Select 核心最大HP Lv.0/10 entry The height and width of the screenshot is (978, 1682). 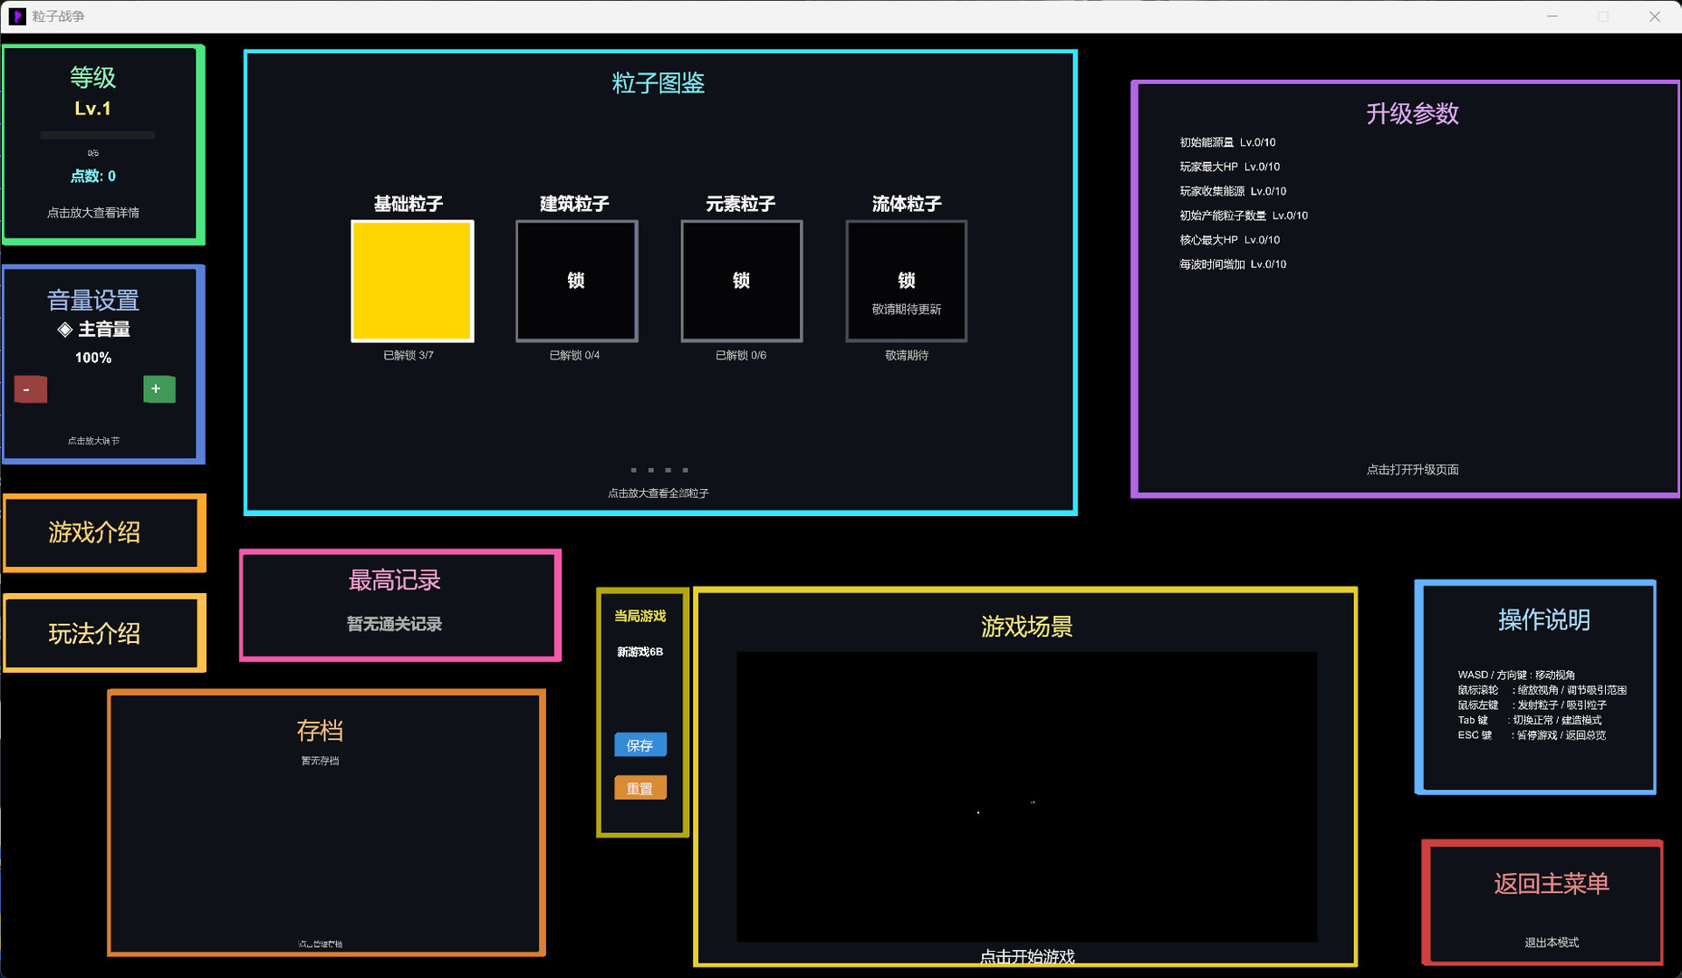1229,240
